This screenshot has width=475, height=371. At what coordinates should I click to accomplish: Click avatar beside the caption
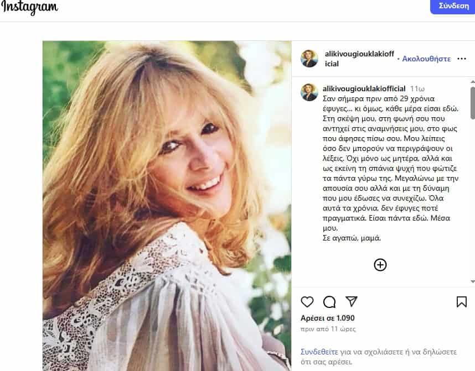309,92
